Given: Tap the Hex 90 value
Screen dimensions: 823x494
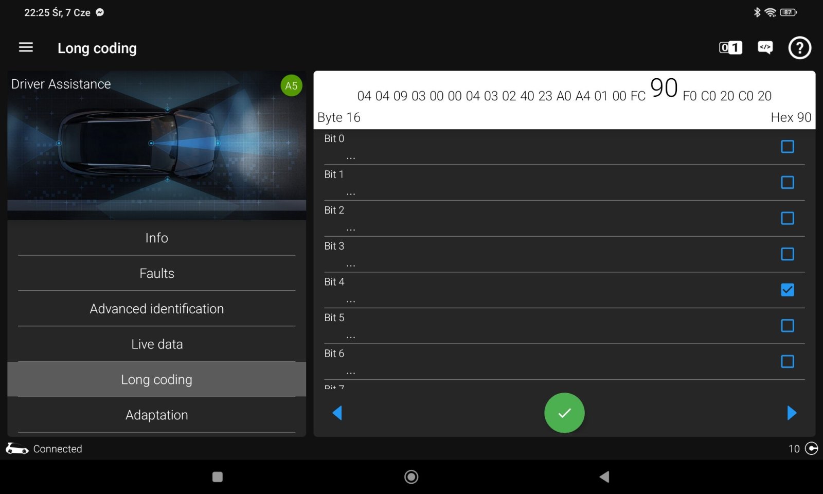Looking at the screenshot, I should pyautogui.click(x=791, y=117).
